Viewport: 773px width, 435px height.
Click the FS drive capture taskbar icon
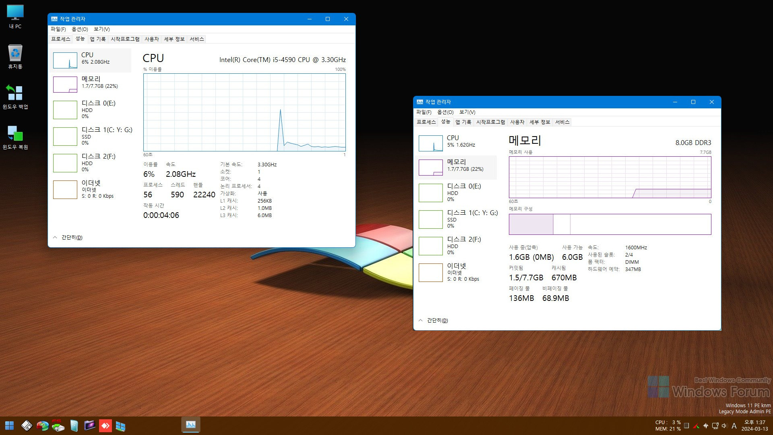(58, 426)
